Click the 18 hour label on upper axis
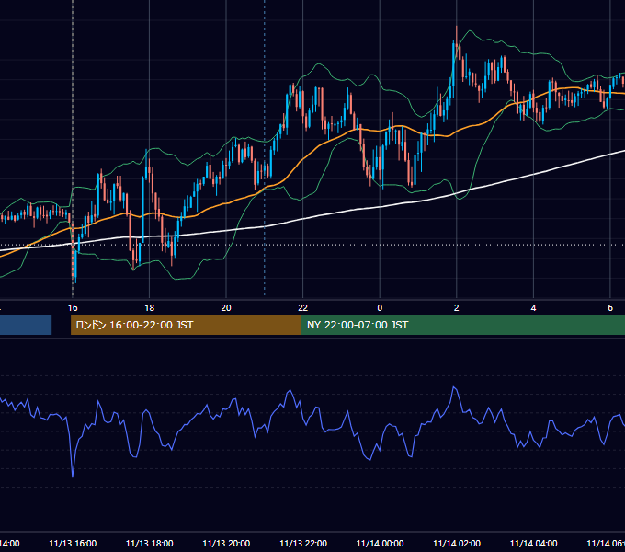Screen dimensions: 625x552 (149, 307)
